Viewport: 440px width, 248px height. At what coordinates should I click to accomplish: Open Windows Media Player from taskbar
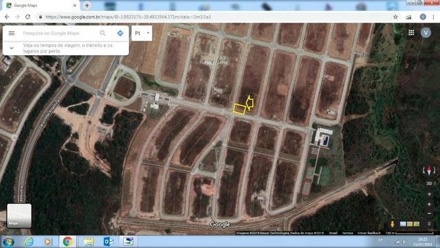tap(47, 242)
